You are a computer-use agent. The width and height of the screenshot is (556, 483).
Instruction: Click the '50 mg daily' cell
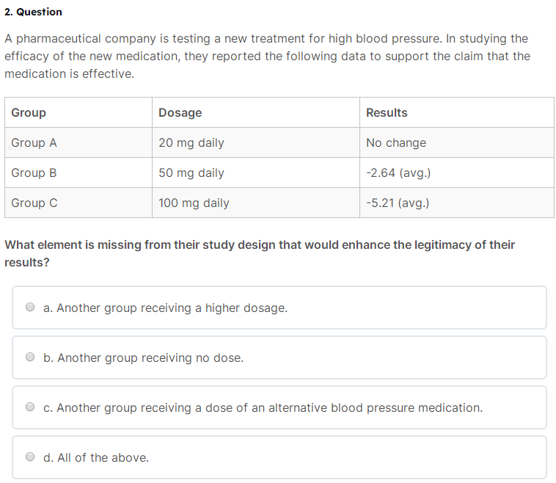256,172
